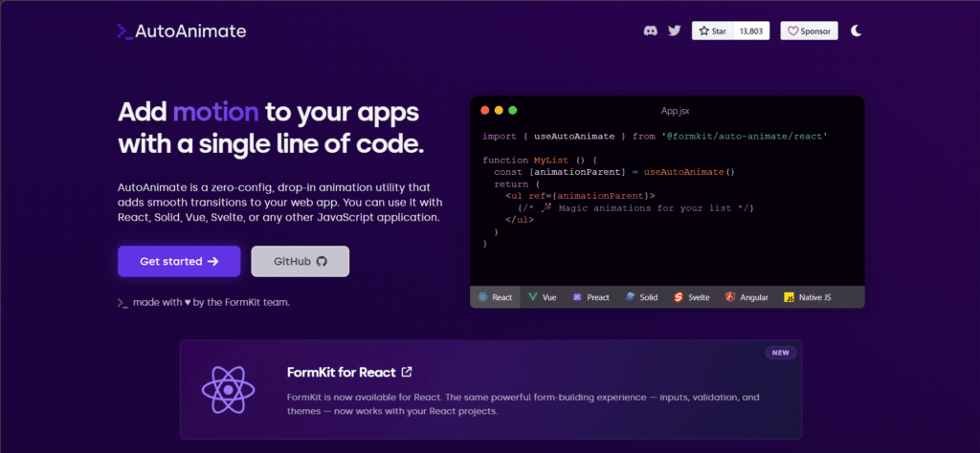The image size is (980, 453).
Task: Click the Get started button
Action: (x=179, y=262)
